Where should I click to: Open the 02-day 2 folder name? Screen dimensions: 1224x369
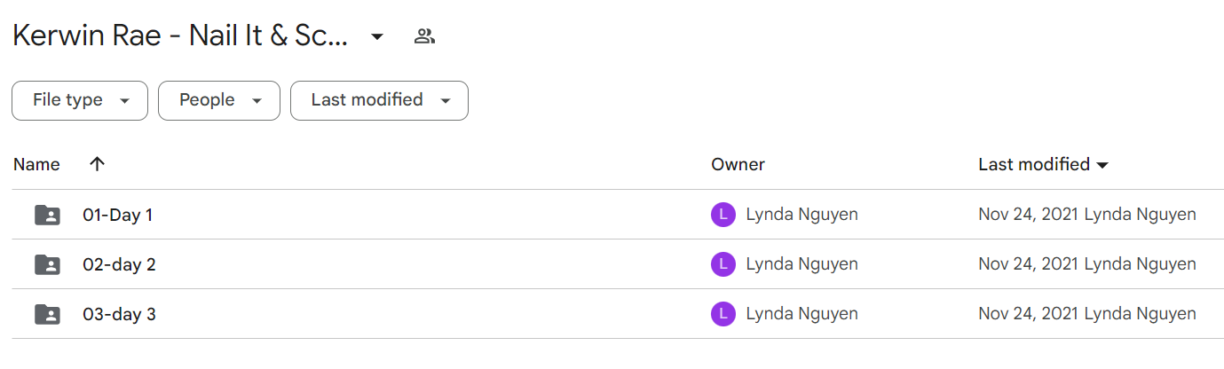[x=119, y=264]
